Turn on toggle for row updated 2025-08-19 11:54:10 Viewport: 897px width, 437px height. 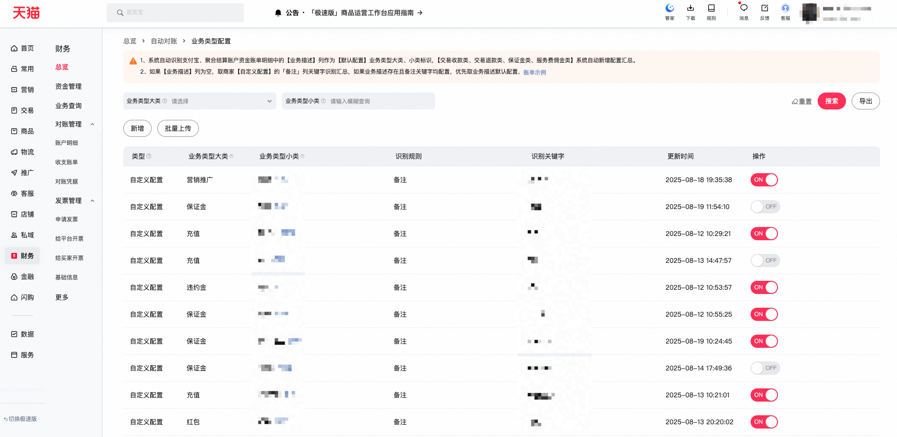pos(765,207)
